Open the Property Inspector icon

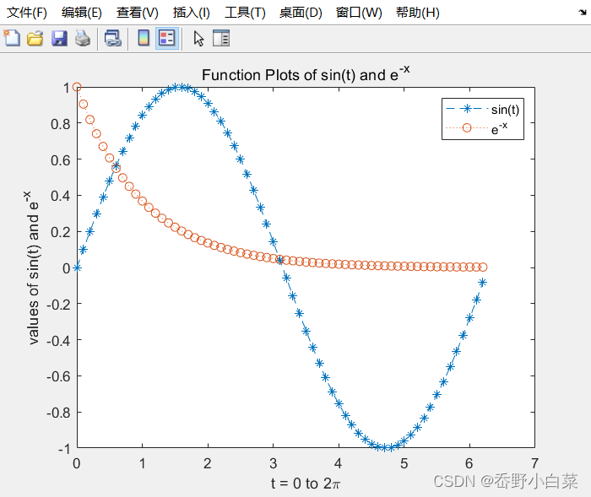coord(221,38)
